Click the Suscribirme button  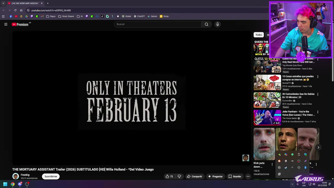point(51,177)
